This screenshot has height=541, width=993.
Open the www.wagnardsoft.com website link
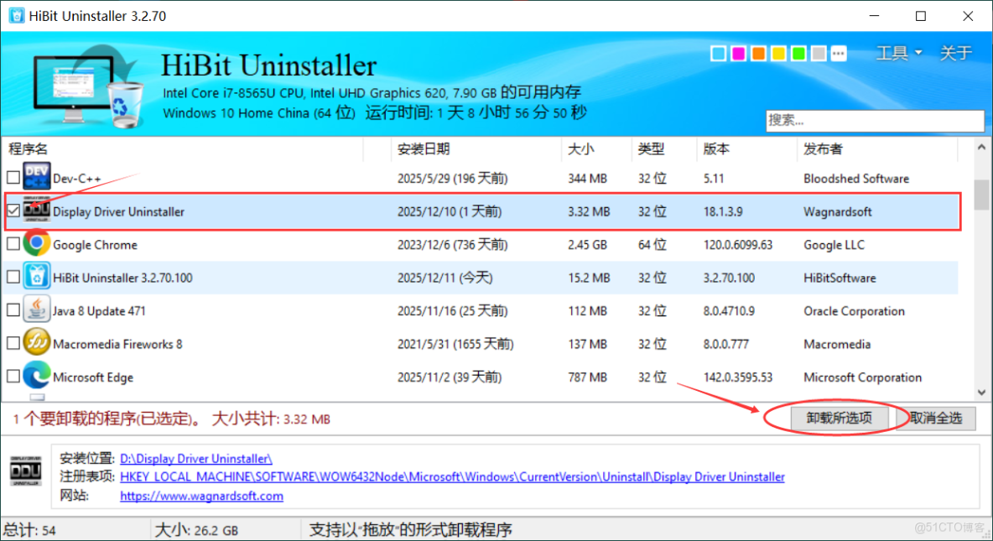click(201, 496)
